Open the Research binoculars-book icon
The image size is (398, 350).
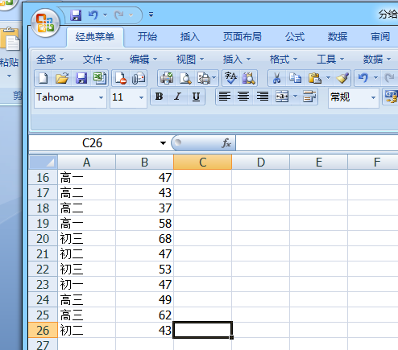click(249, 78)
